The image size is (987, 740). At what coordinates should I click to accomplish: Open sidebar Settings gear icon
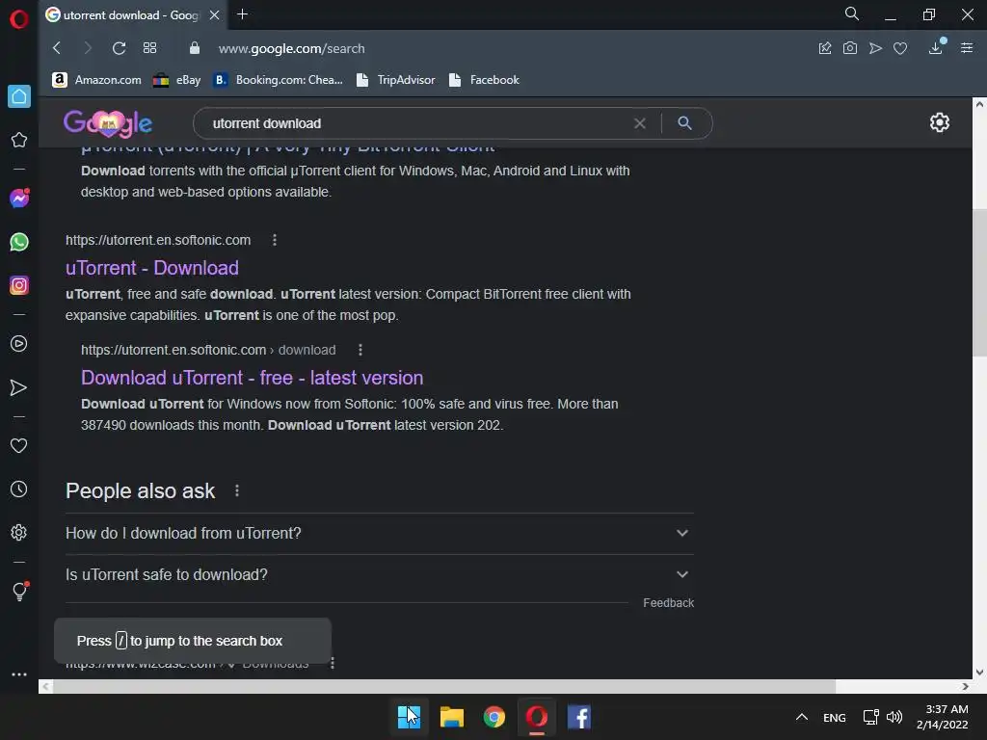tap(19, 532)
